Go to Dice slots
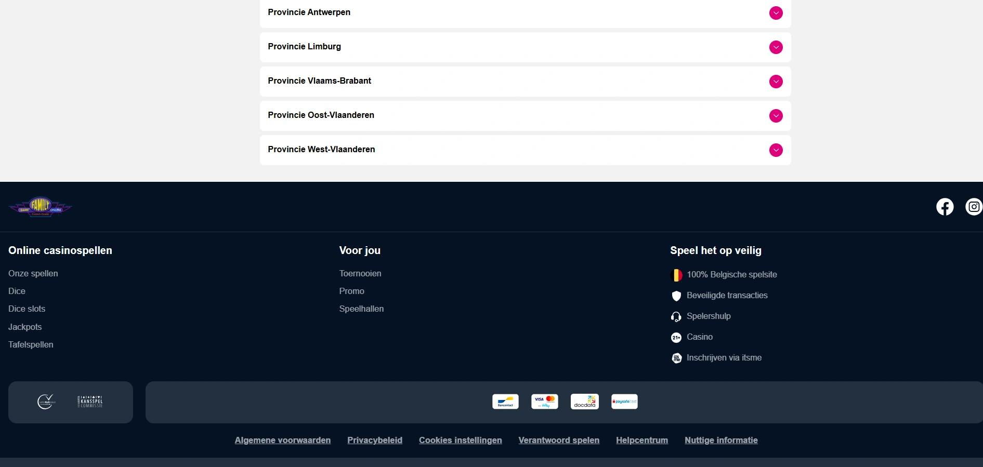This screenshot has height=467, width=983. [27, 309]
